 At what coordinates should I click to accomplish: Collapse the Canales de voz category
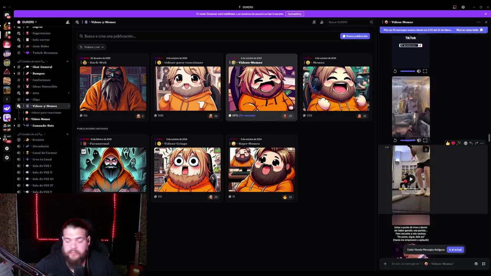tap(32, 134)
